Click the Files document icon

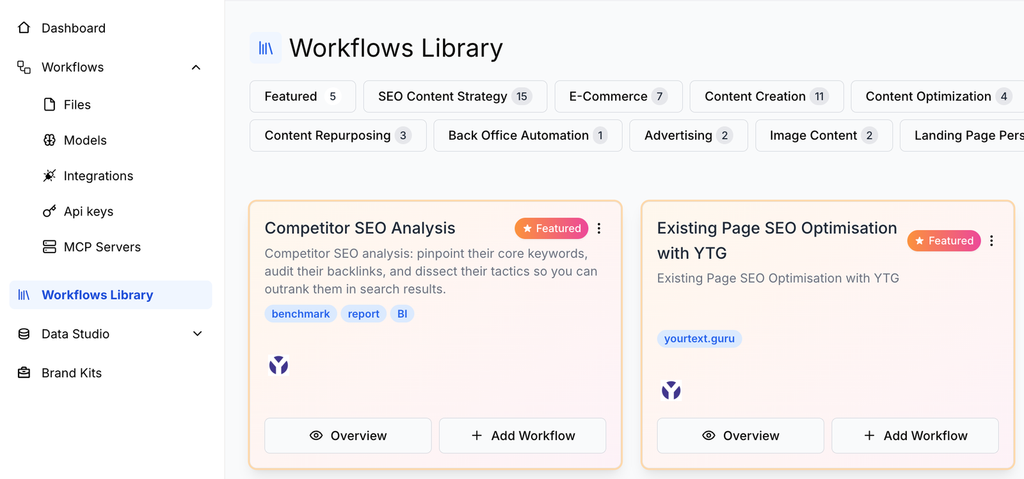pyautogui.click(x=49, y=104)
